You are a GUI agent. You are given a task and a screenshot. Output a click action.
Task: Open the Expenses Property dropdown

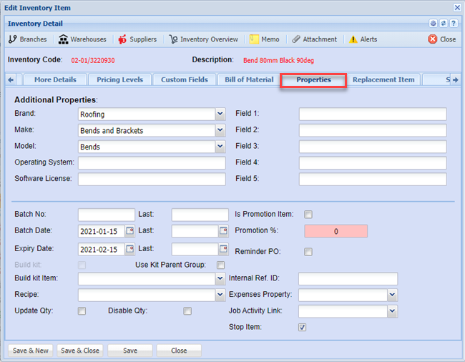(392, 295)
